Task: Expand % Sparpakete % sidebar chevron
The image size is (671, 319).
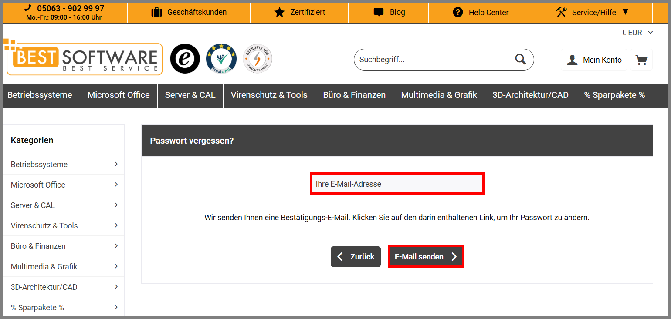Action: [116, 307]
